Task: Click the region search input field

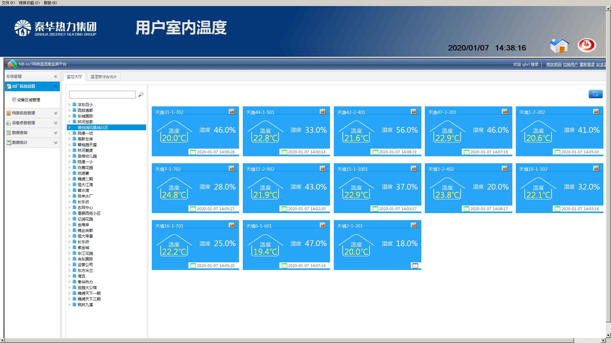Action: click(x=102, y=95)
